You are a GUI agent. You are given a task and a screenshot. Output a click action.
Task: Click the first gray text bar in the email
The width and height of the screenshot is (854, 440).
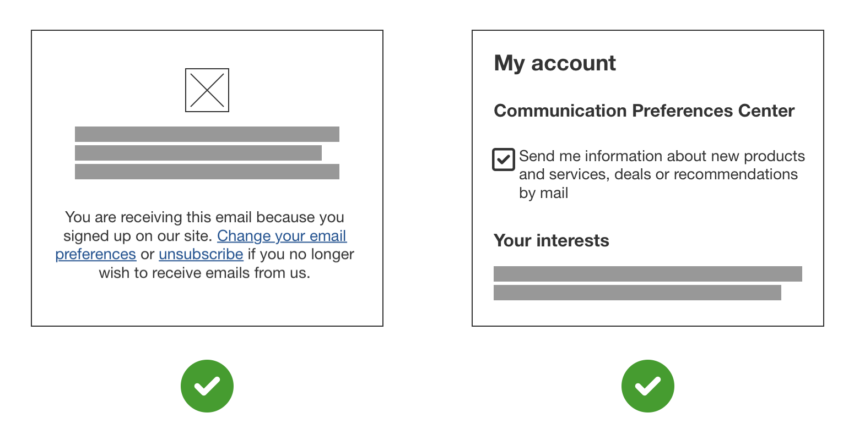[207, 134]
